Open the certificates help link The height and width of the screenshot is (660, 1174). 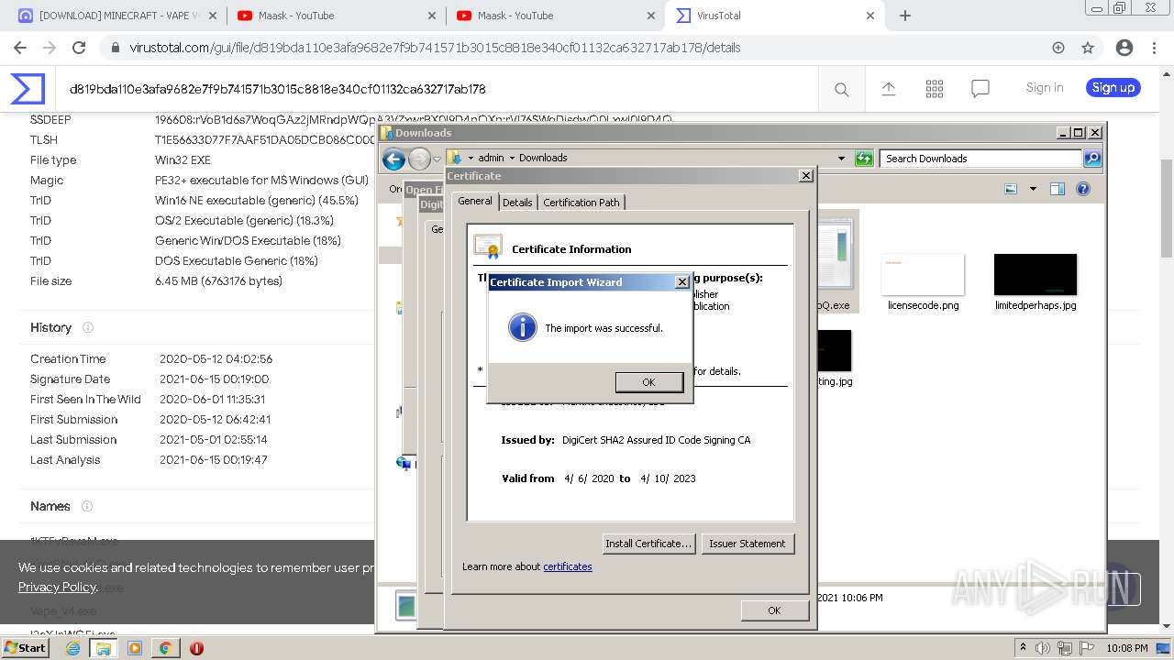pos(568,566)
